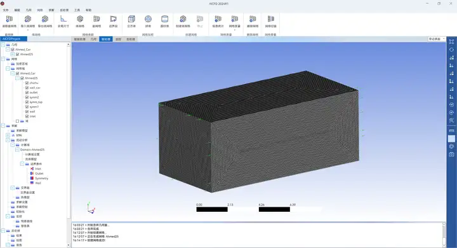Viewport: 457px width, 248px height.
Task: Click the rotate view icon in right toolbar
Action: click(451, 50)
